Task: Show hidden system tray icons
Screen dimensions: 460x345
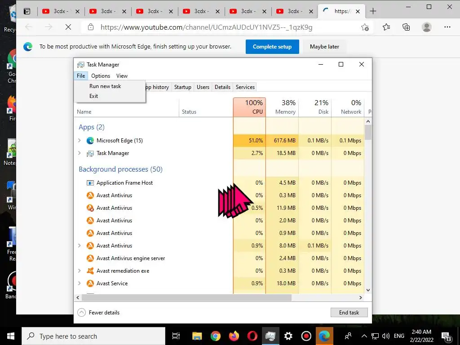Action: click(x=364, y=336)
